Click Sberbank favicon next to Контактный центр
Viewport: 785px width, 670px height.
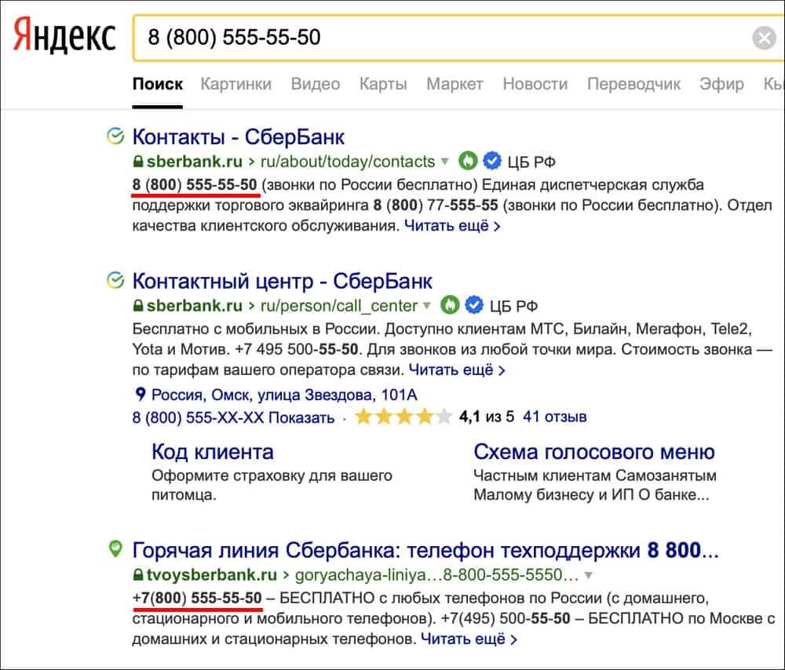coord(115,280)
